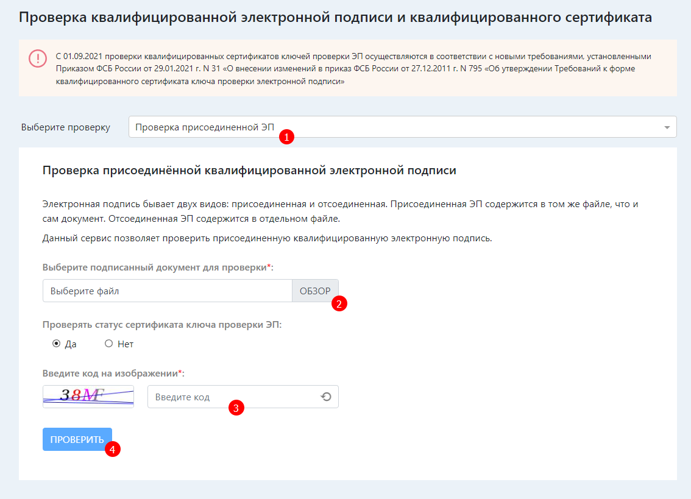This screenshot has width=691, height=499.
Task: Click the captcha image 38MF
Action: (88, 396)
